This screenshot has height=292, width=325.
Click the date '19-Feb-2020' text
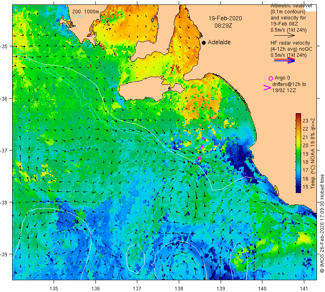pyautogui.click(x=225, y=18)
